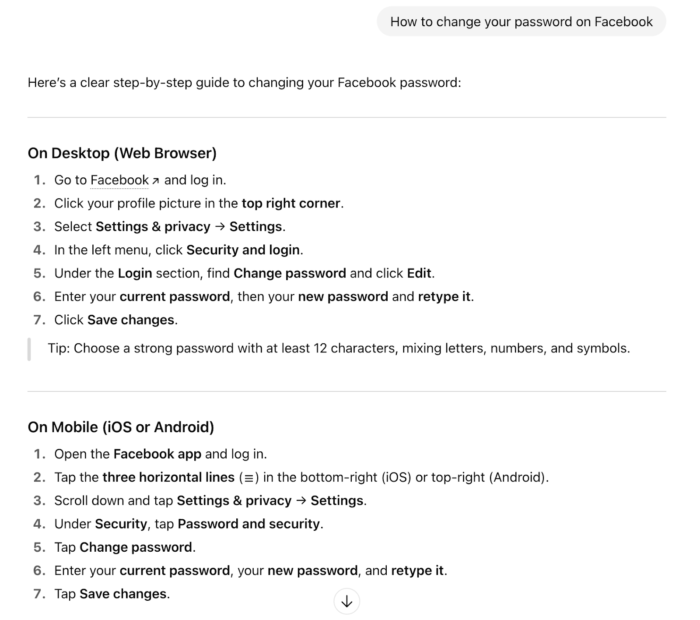
Task: Click the bolded Save changes text
Action: (x=130, y=320)
